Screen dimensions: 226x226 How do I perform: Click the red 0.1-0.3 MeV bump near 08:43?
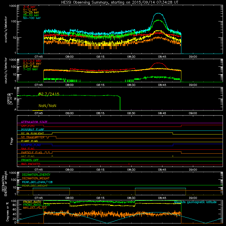click(x=158, y=63)
